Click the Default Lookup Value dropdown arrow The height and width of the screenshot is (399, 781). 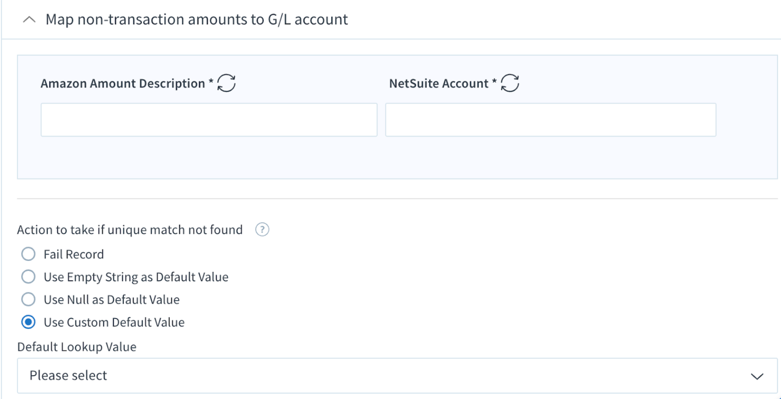coord(757,376)
